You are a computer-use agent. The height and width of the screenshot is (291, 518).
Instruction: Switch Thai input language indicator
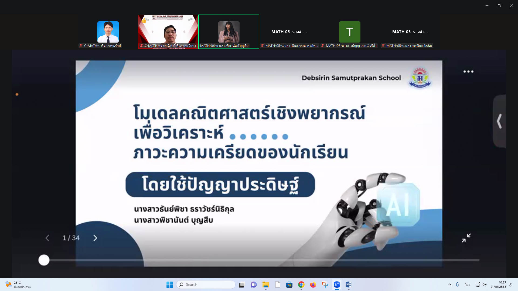tap(468, 285)
